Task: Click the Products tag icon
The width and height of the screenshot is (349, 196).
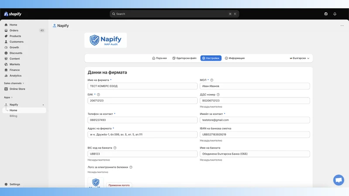Action: coord(6,36)
